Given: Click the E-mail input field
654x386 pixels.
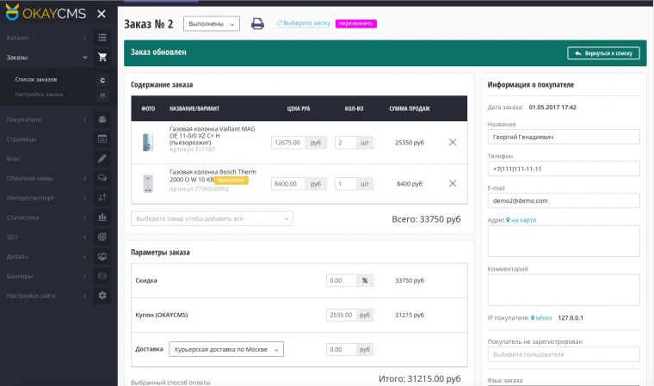Looking at the screenshot, I should [563, 200].
